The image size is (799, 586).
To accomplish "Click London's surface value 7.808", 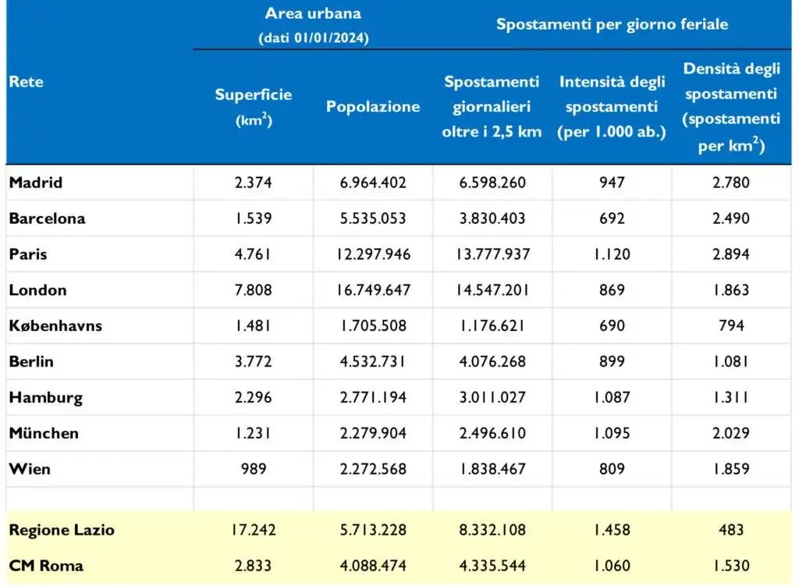I will (x=254, y=290).
